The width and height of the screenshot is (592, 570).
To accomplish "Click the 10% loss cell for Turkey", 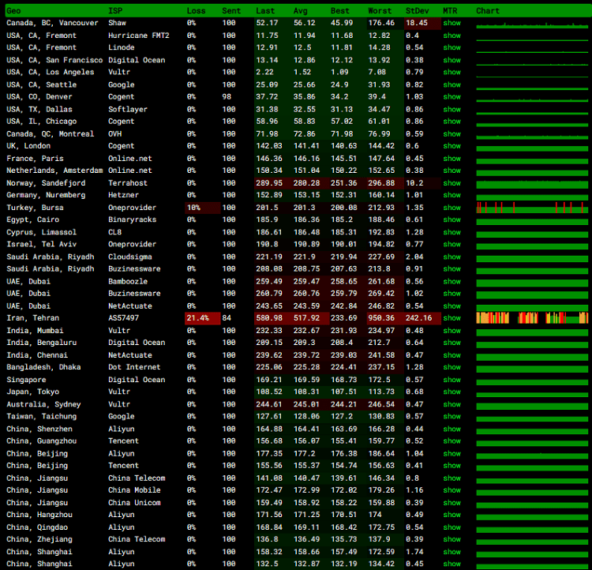I will coord(203,208).
